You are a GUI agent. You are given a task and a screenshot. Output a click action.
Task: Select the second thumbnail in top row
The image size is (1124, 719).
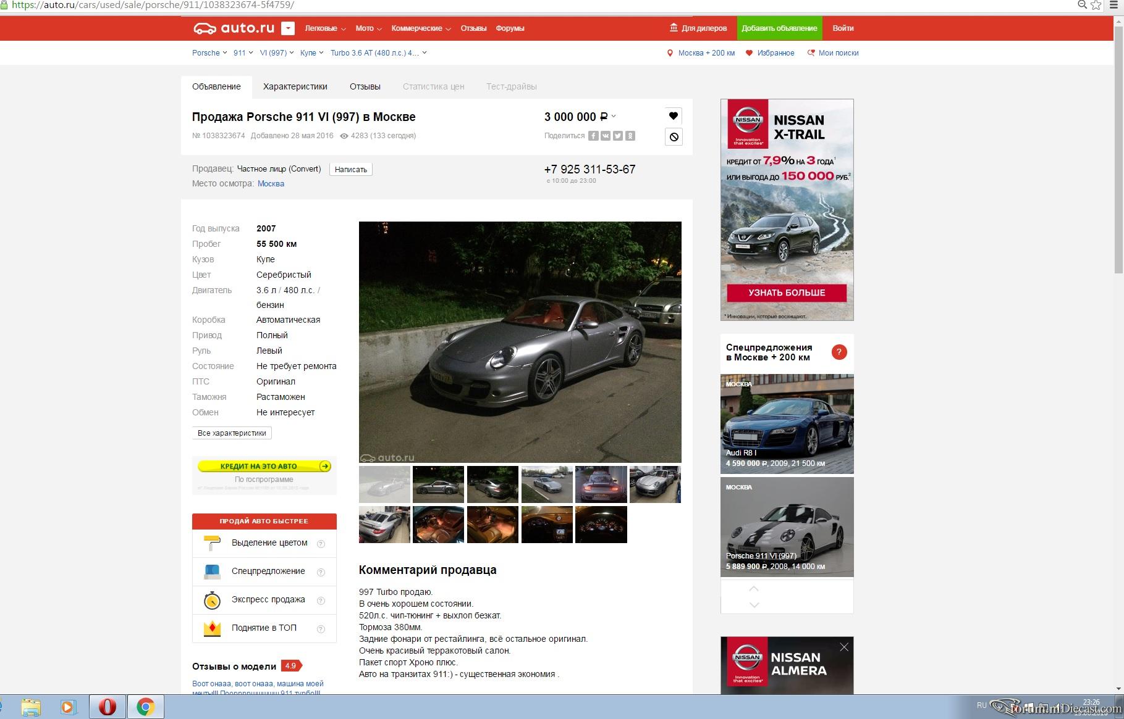pos(438,484)
